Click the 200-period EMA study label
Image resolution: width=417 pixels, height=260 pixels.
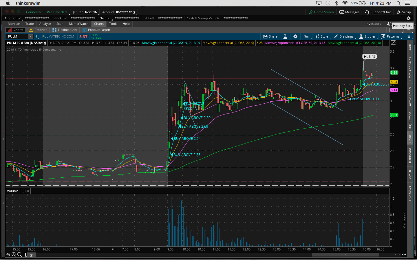click(355, 43)
